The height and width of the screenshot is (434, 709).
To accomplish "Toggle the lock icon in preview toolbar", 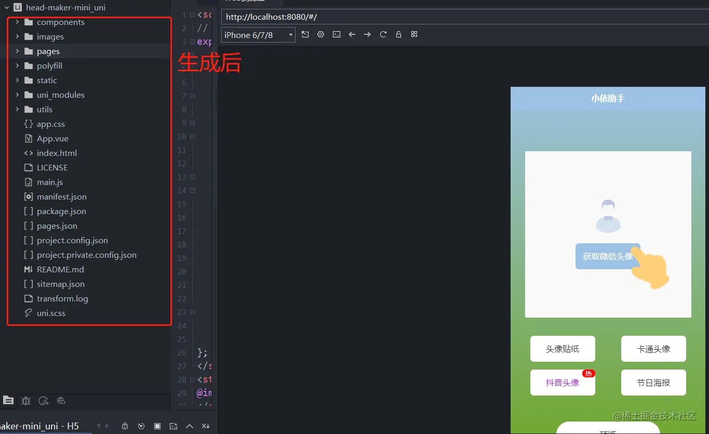I will [398, 34].
